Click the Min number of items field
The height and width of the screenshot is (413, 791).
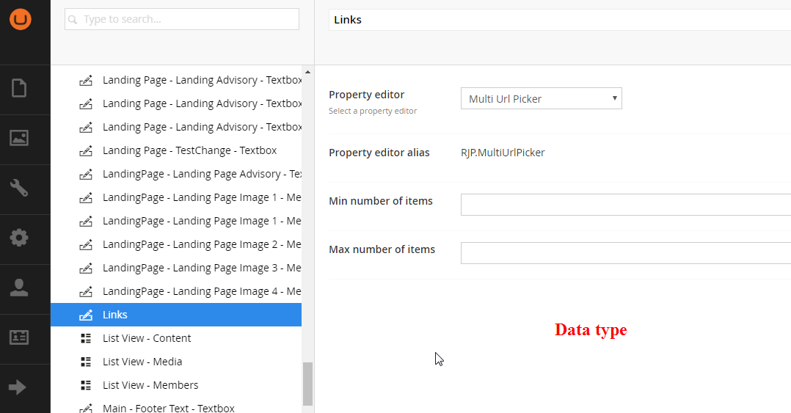pos(625,204)
